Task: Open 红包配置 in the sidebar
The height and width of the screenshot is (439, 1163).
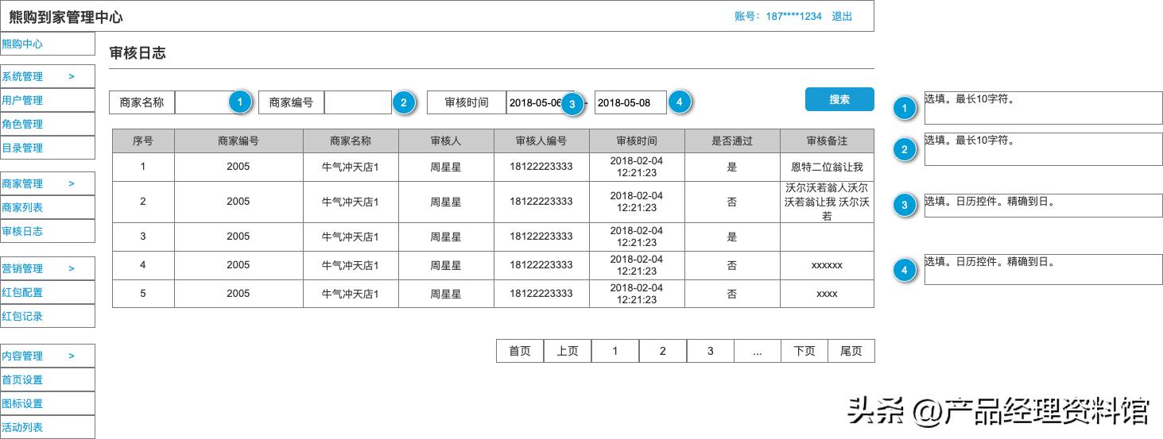Action: [x=47, y=293]
